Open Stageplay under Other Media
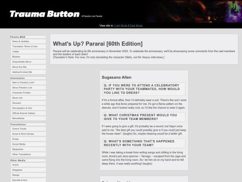The height and width of the screenshot is (182, 242). 28,170
